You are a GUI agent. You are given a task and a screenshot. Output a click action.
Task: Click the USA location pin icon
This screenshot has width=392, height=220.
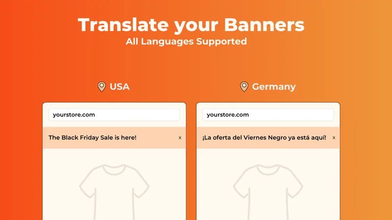(101, 87)
